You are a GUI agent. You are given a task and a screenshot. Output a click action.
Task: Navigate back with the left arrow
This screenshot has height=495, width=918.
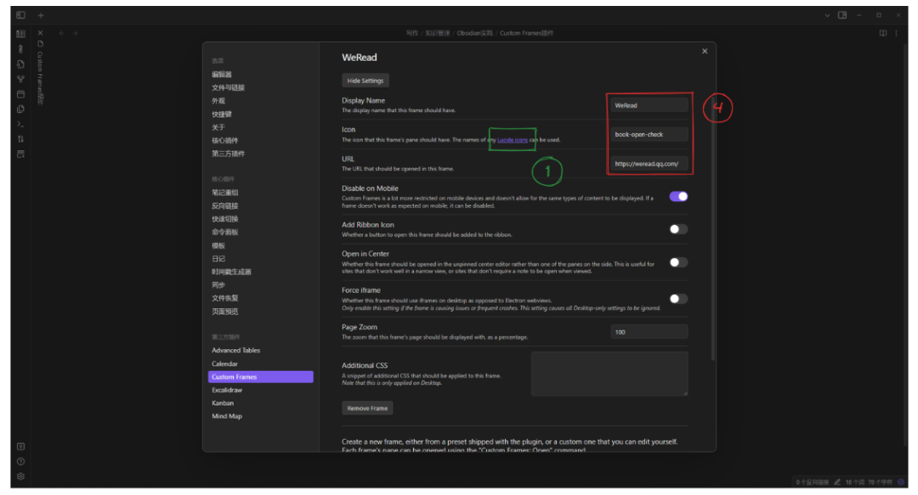tap(61, 33)
